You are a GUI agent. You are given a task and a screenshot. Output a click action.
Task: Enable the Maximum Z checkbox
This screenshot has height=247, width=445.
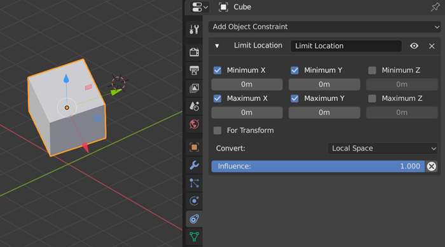click(372, 98)
